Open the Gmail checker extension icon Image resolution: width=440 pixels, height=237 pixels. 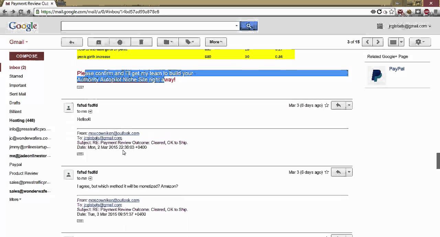tap(400, 12)
